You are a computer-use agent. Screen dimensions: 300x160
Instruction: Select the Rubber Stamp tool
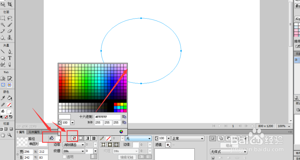pyautogui.click(x=9, y=37)
